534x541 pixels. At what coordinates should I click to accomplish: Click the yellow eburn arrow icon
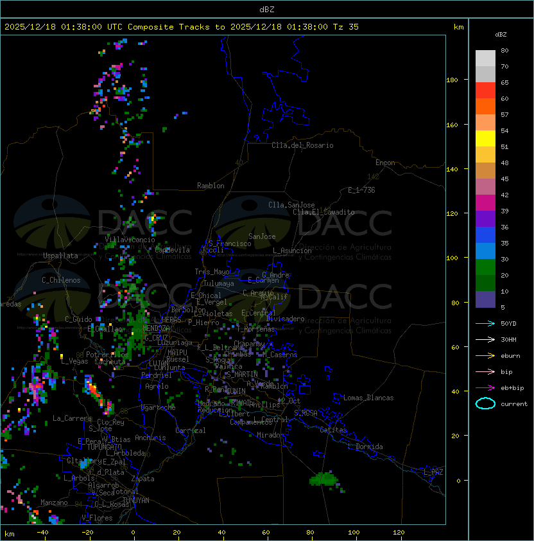click(485, 356)
